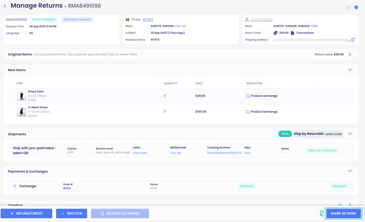Click the Shopify order bag icon
This screenshot has width=365, height=222.
(127, 20)
